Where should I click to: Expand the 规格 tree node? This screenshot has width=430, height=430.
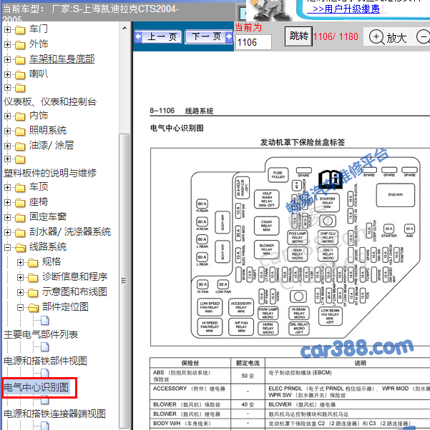[20, 262]
